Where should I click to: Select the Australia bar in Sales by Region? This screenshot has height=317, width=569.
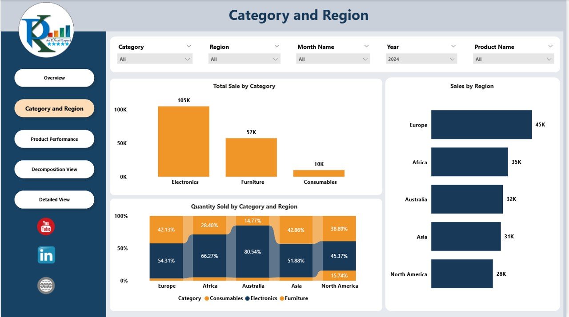[x=467, y=199]
